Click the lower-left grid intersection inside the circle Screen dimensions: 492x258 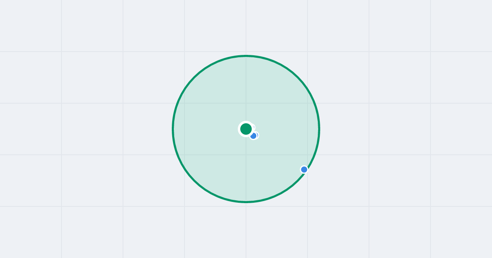[x=184, y=155]
